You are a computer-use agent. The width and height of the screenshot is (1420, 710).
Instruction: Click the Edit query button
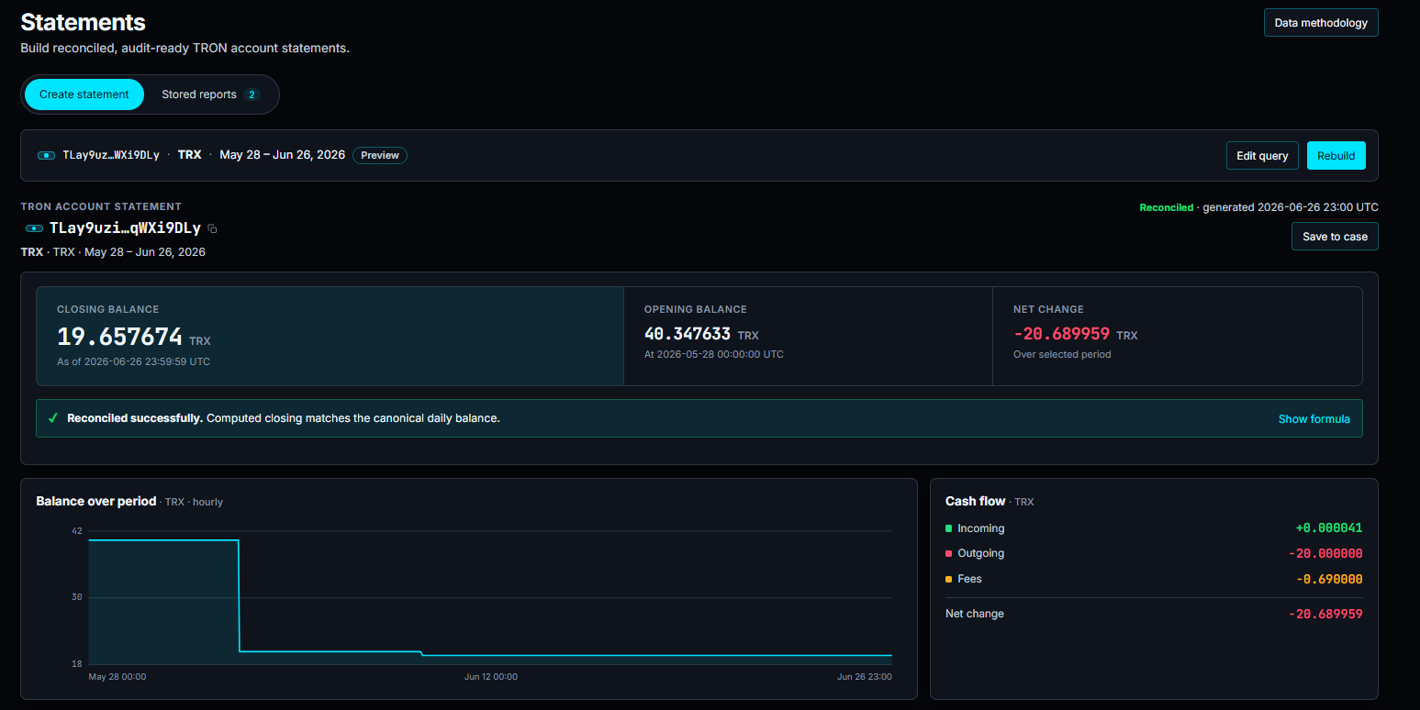tap(1262, 155)
